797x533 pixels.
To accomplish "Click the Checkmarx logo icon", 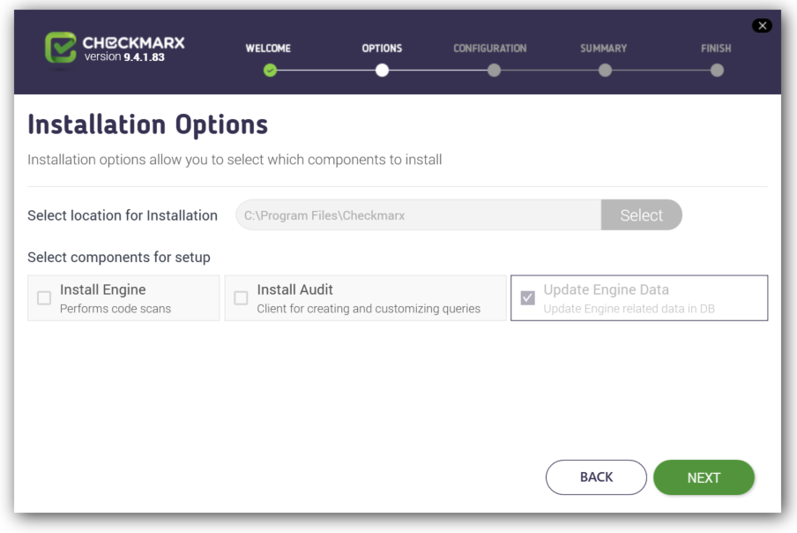I will (x=61, y=48).
